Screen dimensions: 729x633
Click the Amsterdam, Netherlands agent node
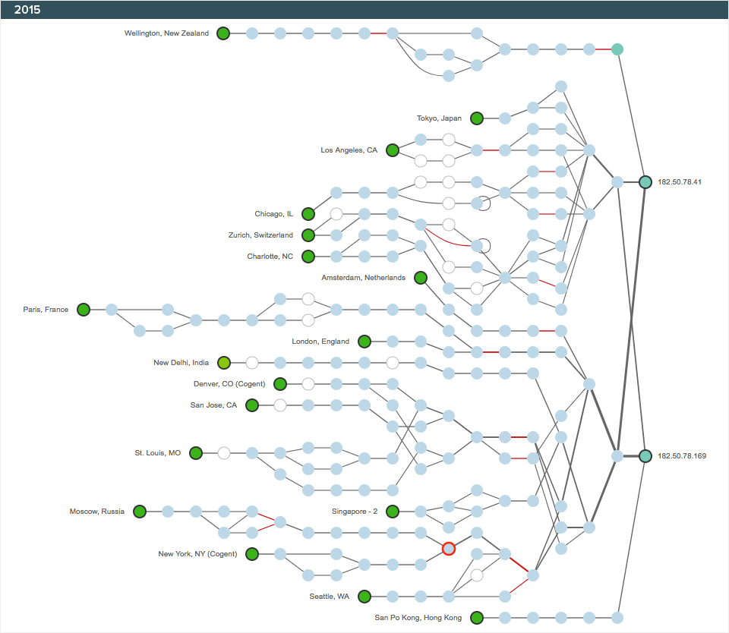click(420, 278)
